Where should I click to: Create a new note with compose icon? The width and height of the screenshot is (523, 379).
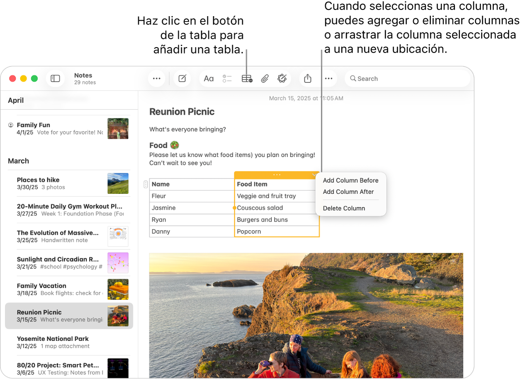[x=182, y=78]
